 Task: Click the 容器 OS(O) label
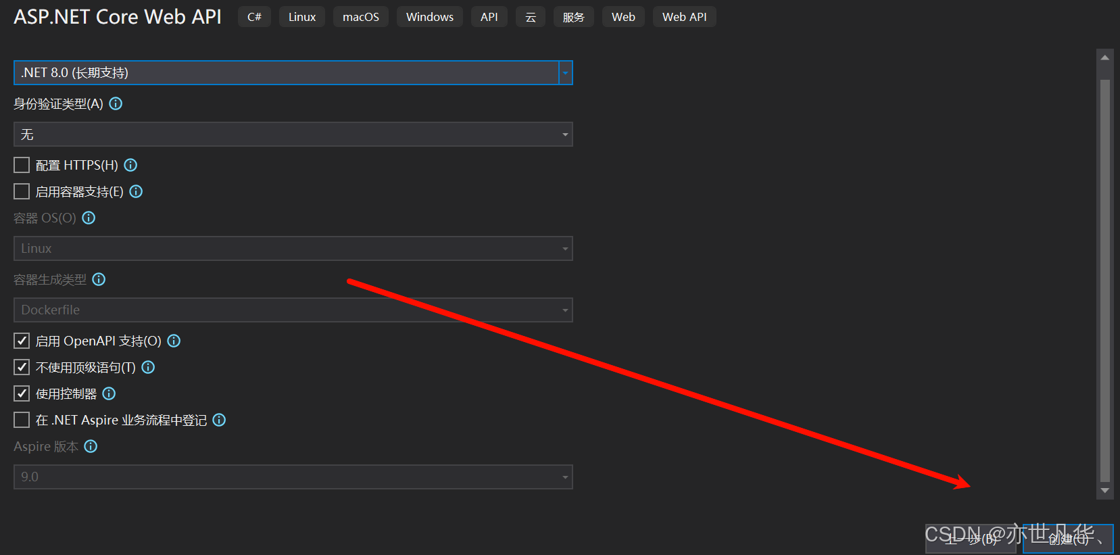tap(45, 218)
